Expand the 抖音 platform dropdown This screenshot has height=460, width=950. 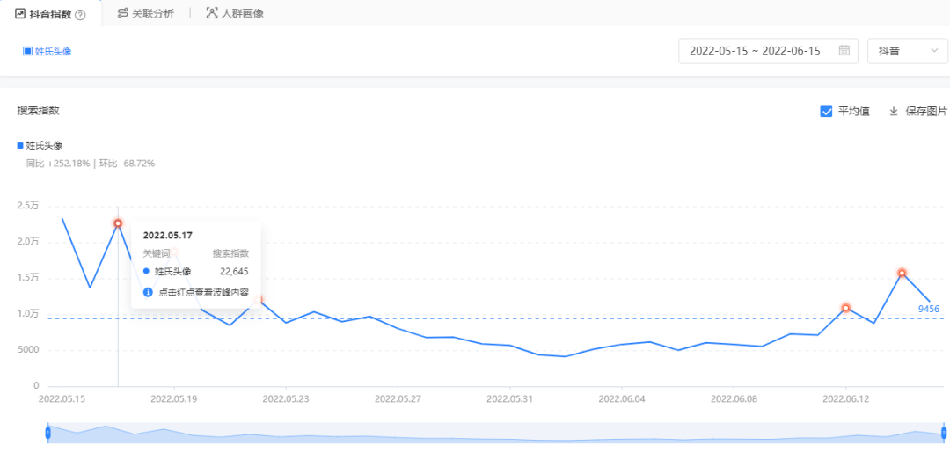tap(907, 51)
